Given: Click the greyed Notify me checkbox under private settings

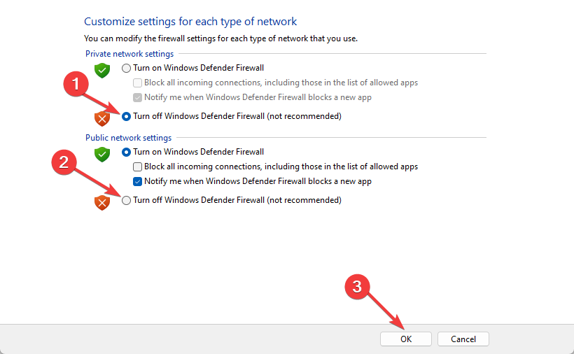Looking at the screenshot, I should 138,97.
